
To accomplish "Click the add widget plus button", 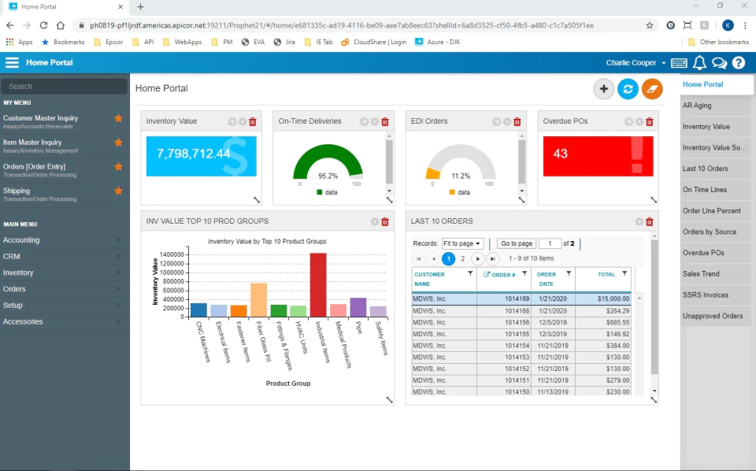I will click(603, 89).
